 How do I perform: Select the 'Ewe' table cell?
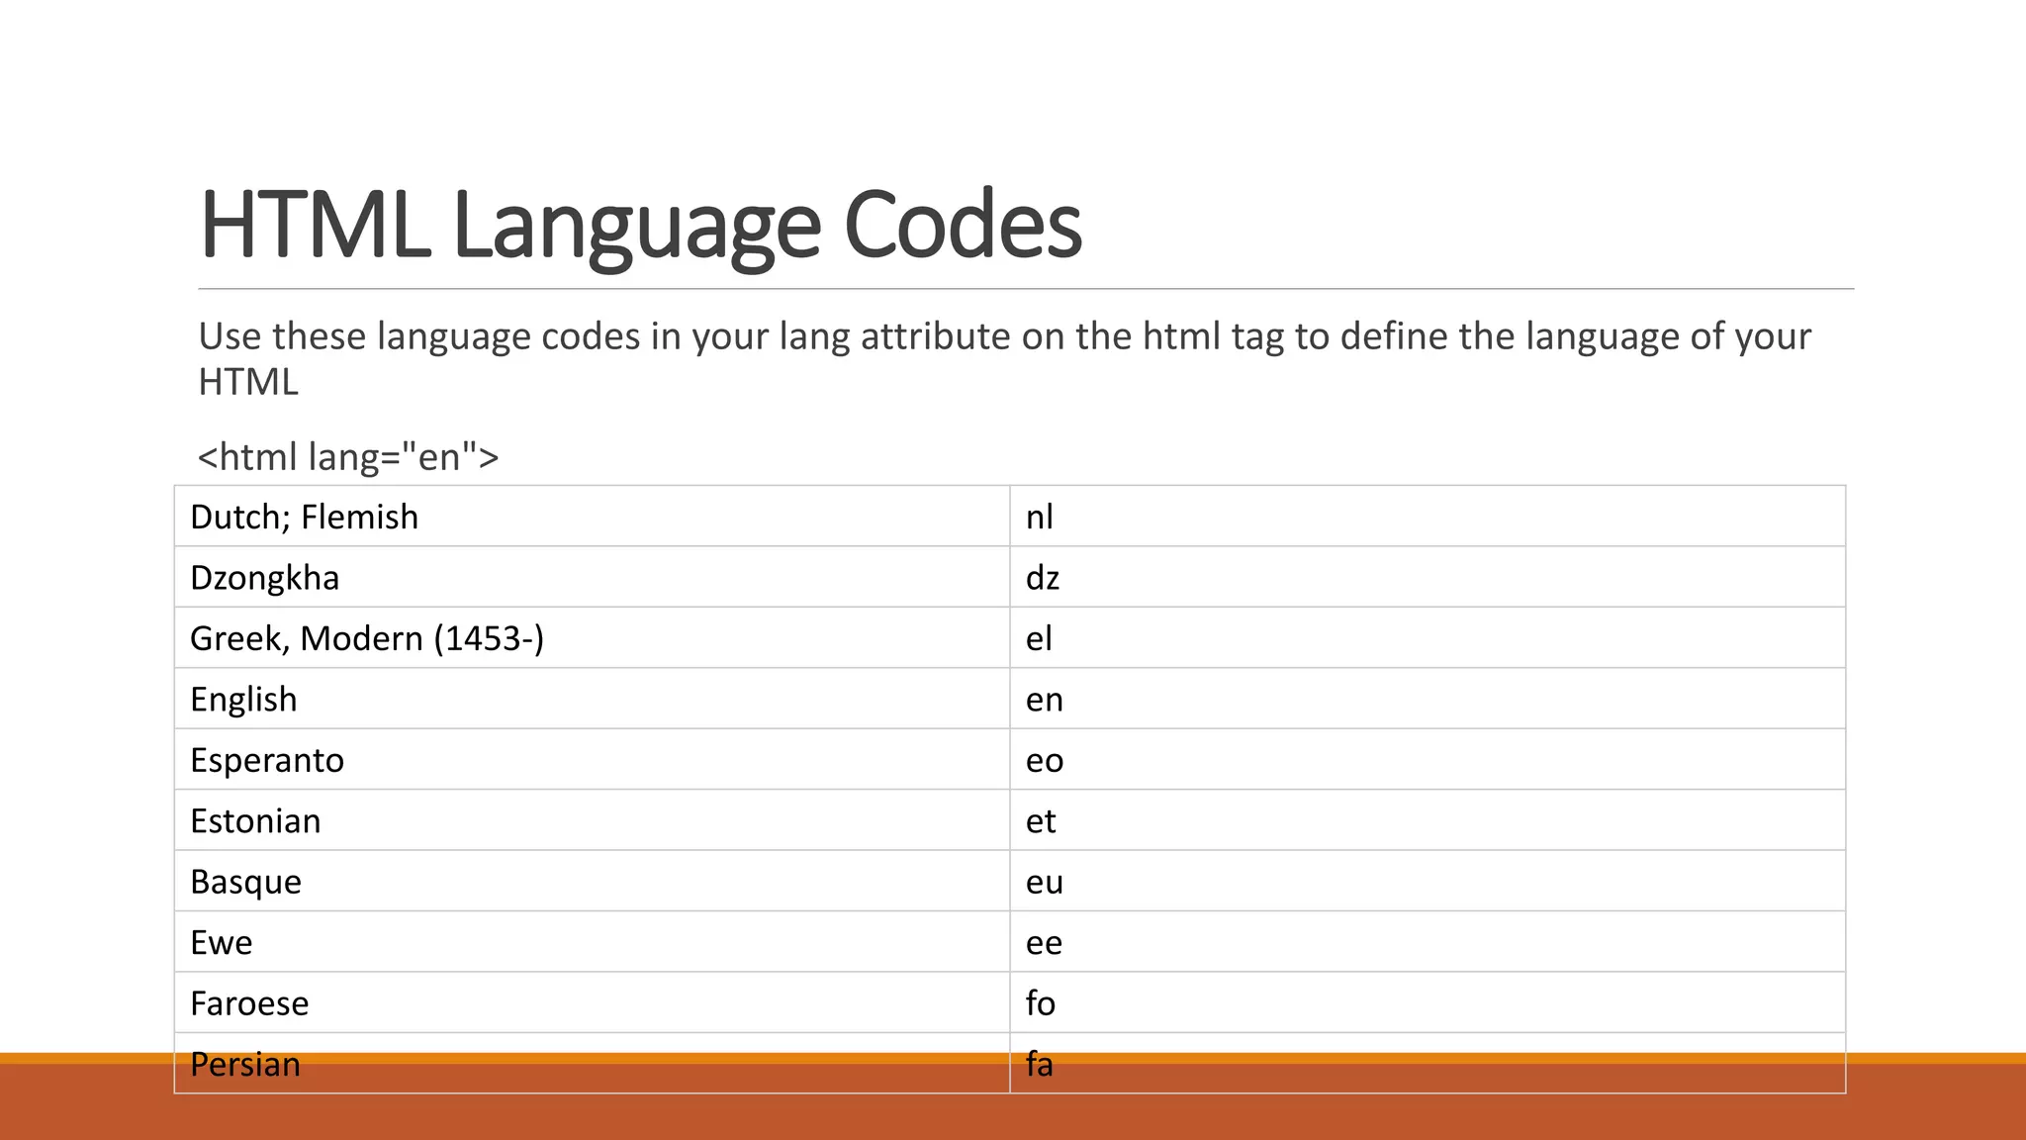(x=592, y=942)
